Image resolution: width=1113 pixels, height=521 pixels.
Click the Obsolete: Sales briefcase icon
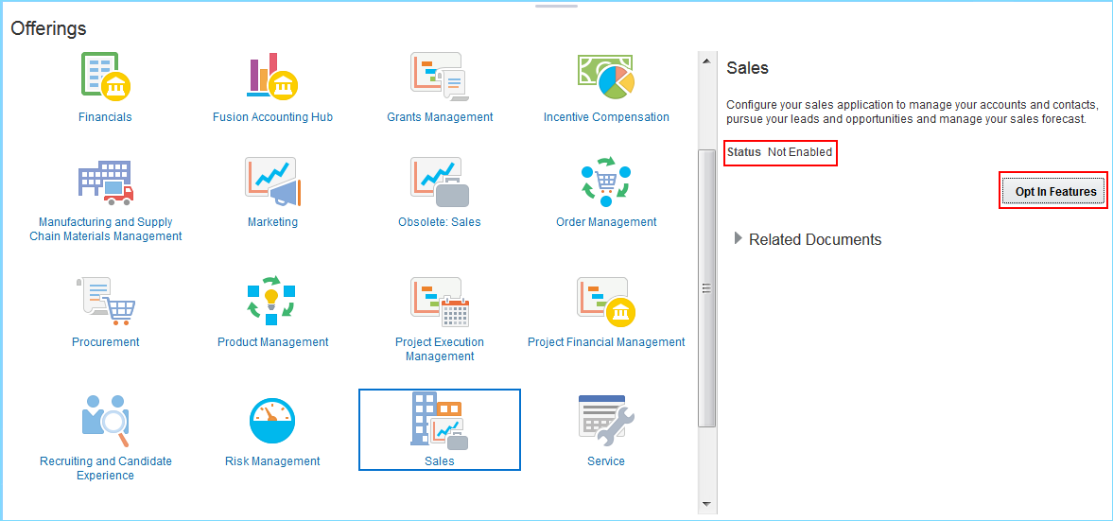click(x=440, y=181)
